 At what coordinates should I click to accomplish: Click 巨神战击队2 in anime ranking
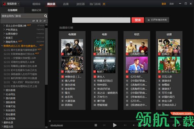[169, 105]
